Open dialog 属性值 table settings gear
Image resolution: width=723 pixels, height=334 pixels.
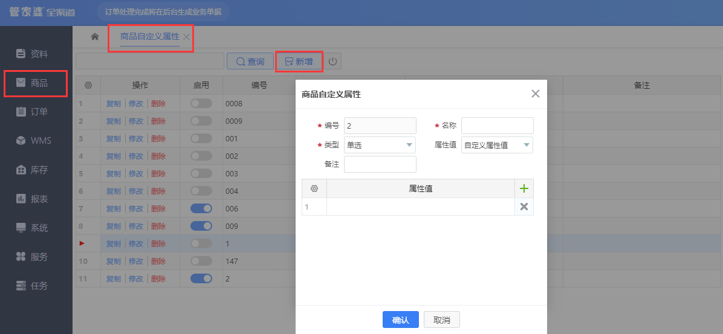314,188
